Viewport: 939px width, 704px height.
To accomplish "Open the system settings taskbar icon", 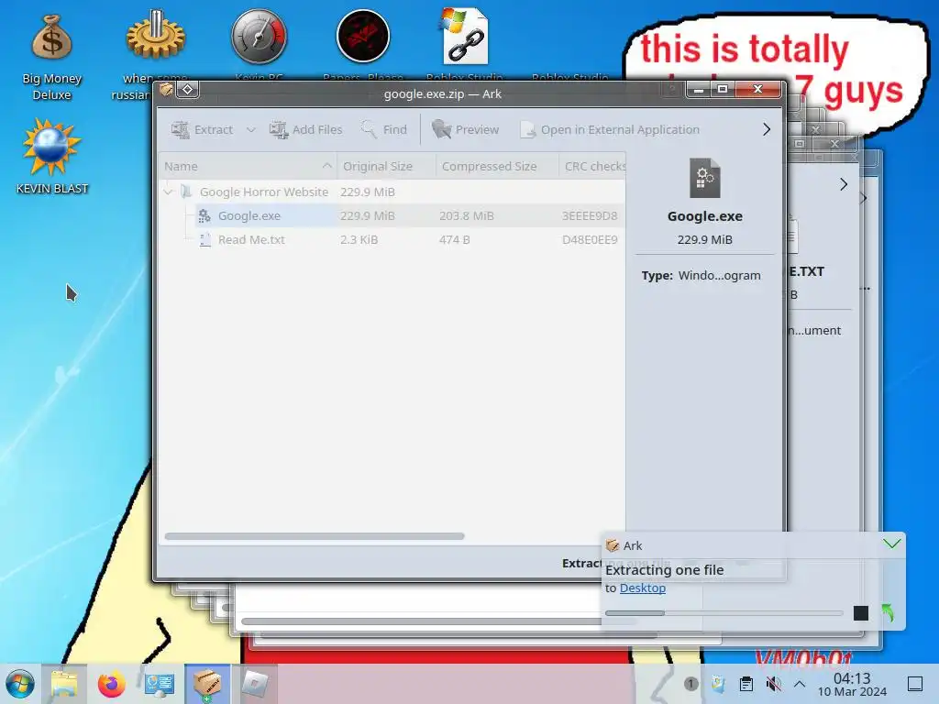I will tap(159, 684).
